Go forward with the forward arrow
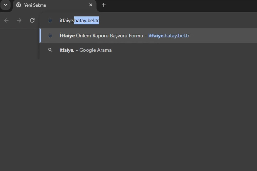The image size is (257, 171). [x=19, y=20]
